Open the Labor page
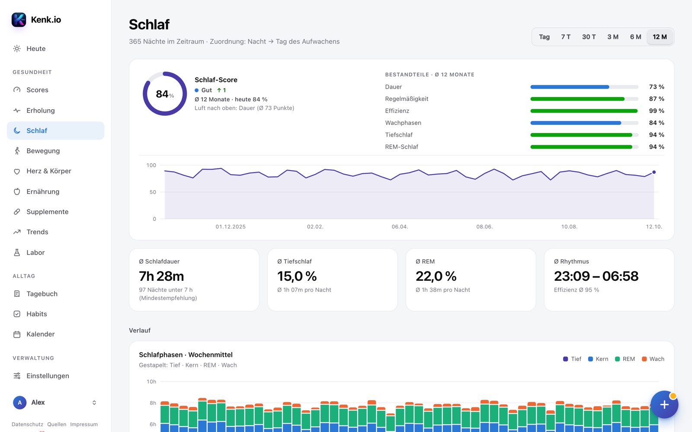This screenshot has width=692, height=432. 55,252
